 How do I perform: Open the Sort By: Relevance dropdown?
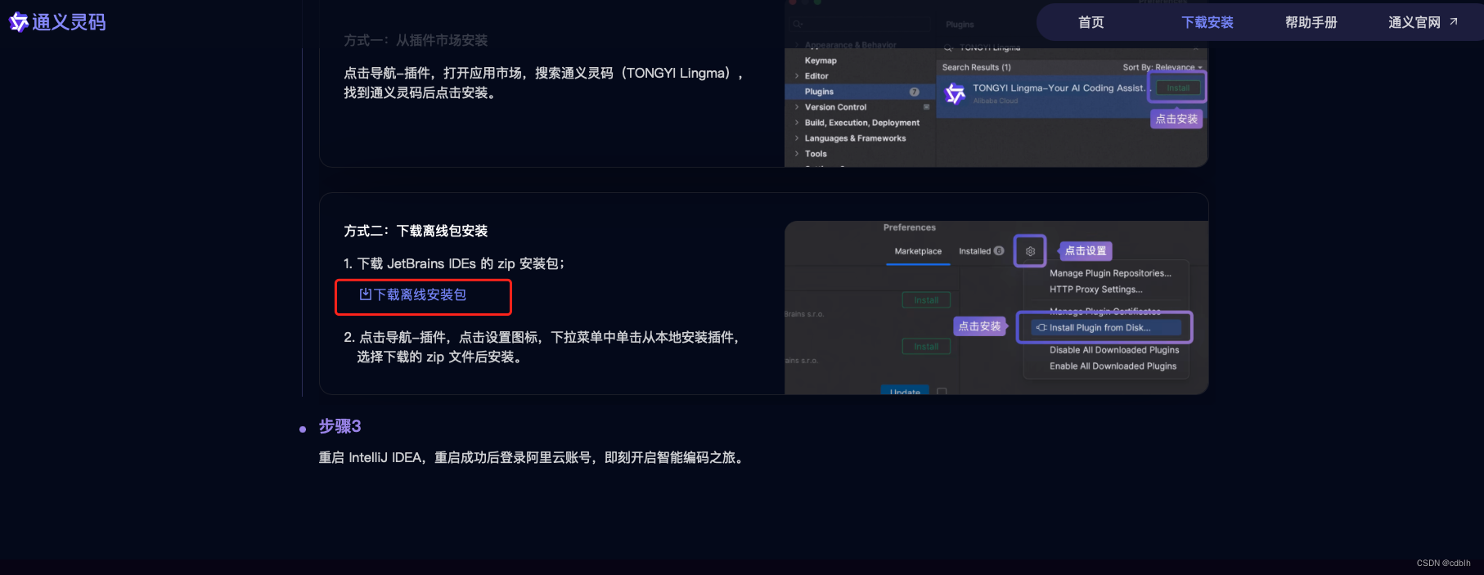point(1162,67)
